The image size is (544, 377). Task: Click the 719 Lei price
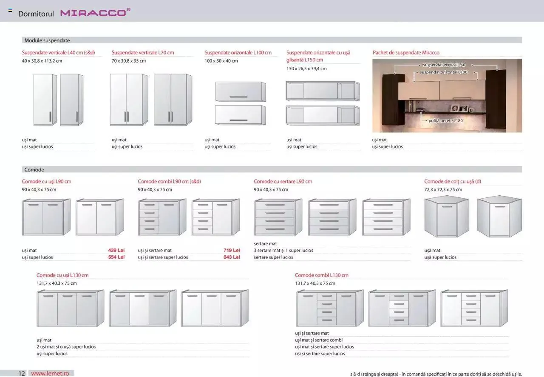click(232, 251)
